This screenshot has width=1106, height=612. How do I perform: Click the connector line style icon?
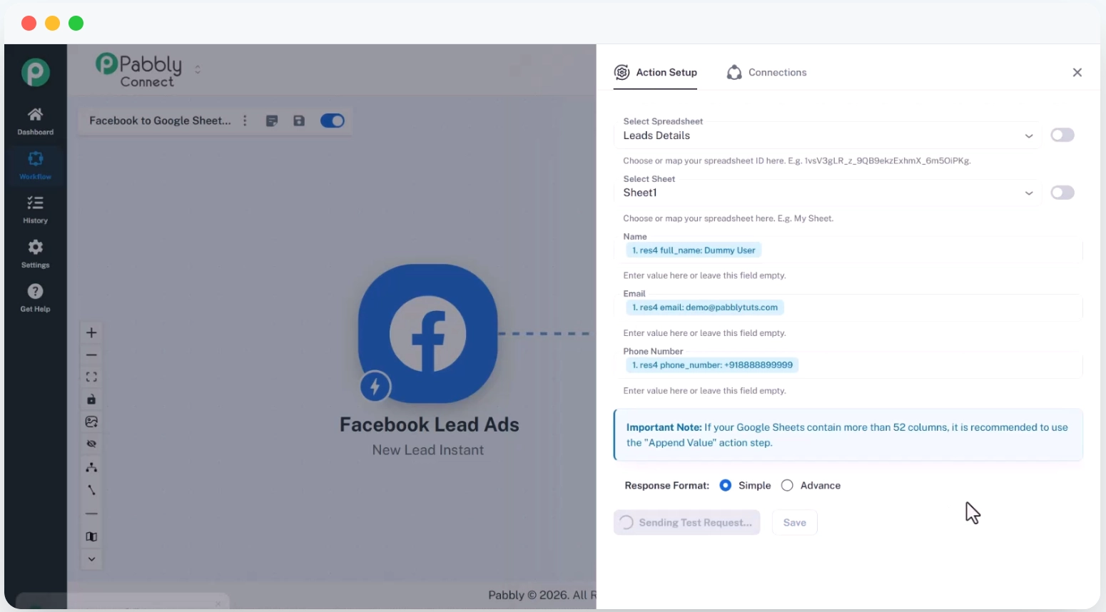(91, 490)
